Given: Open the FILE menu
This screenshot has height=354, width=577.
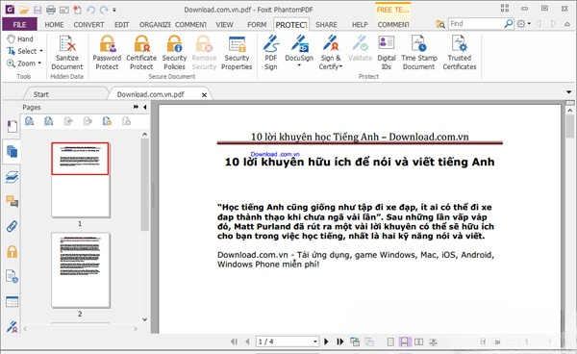Looking at the screenshot, I should pyautogui.click(x=19, y=25).
